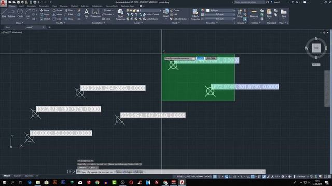Click the Paste clipboard tool
The width and height of the screenshot is (332, 186).
click(x=269, y=13)
